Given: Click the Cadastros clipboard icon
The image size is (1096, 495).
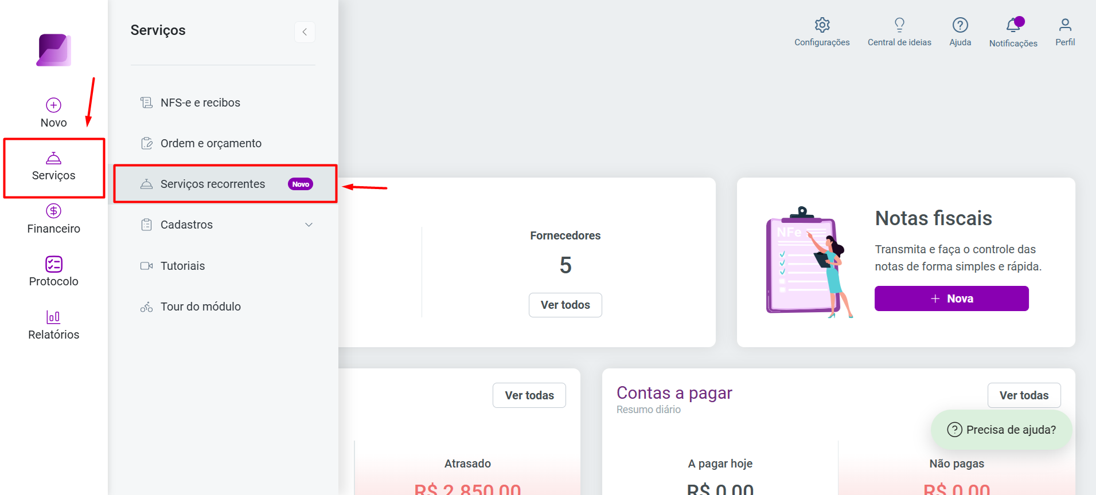Looking at the screenshot, I should [147, 225].
